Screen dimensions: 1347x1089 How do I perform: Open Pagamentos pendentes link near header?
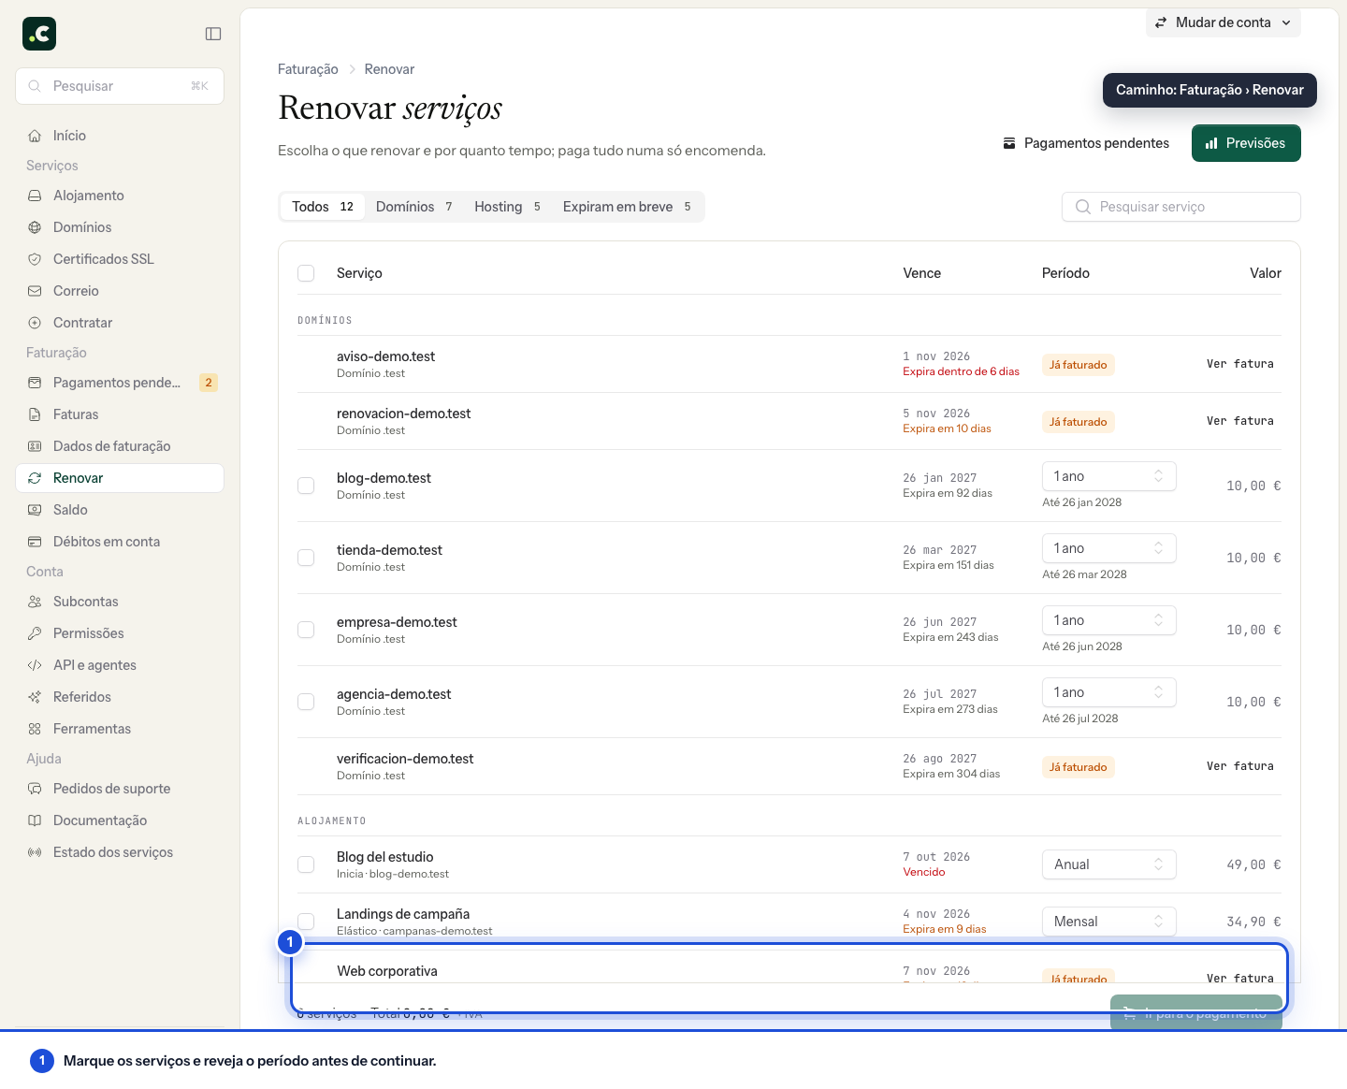pyautogui.click(x=1086, y=143)
